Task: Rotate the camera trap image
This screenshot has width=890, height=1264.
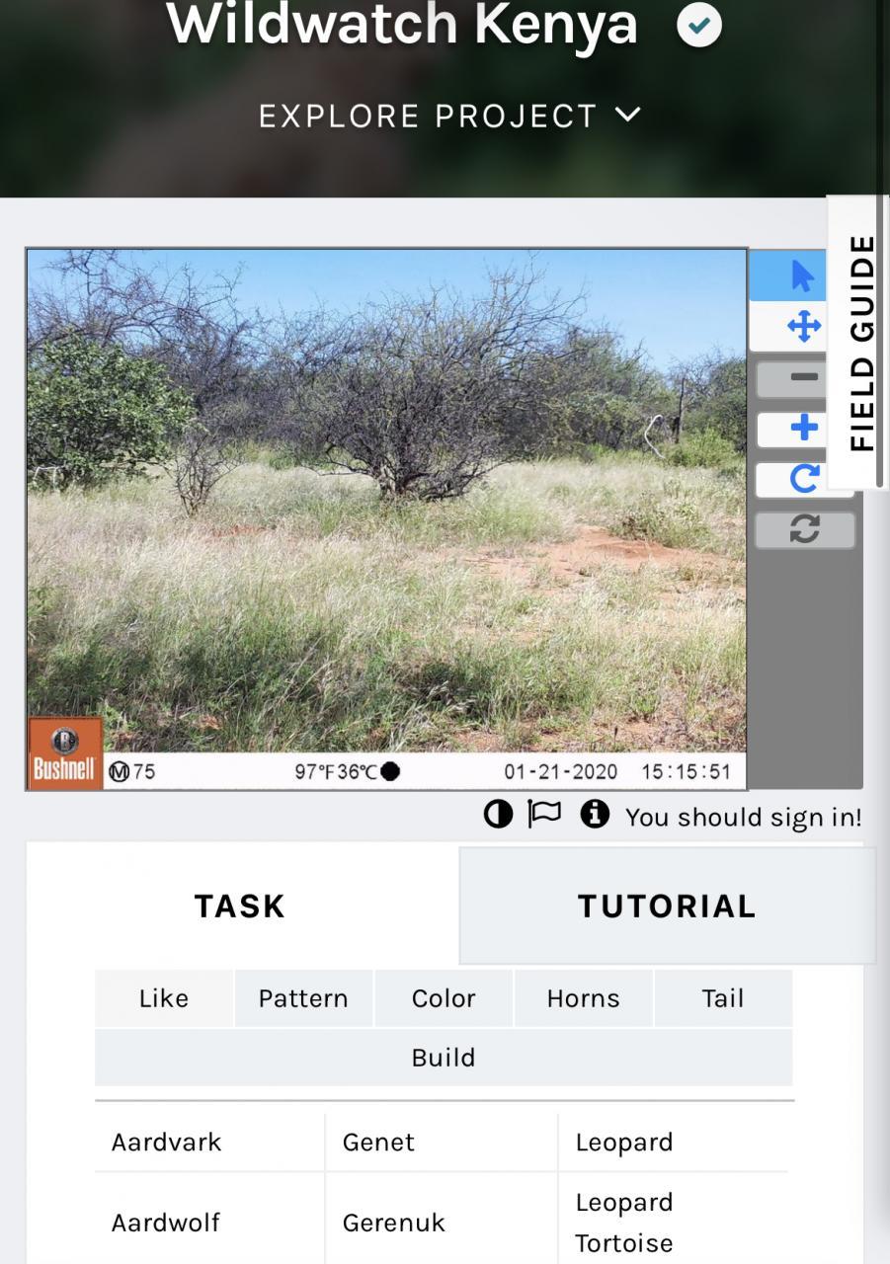Action: [x=804, y=480]
